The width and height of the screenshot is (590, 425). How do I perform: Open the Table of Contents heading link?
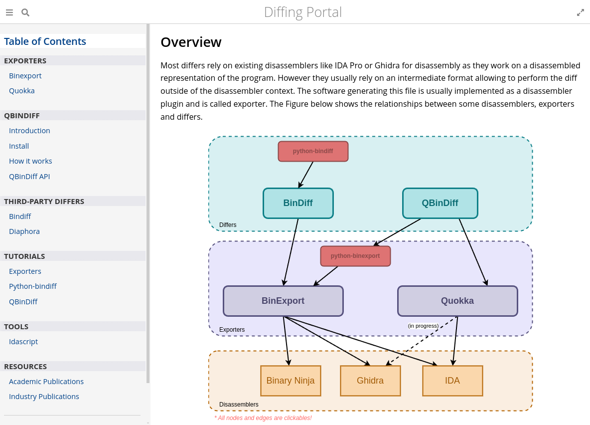coord(45,41)
